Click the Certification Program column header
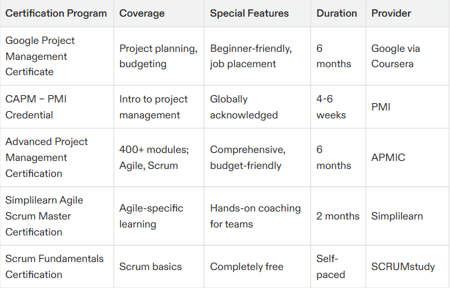The width and height of the screenshot is (450, 288). pos(56,13)
